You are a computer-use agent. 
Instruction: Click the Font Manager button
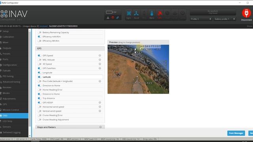[236, 133]
